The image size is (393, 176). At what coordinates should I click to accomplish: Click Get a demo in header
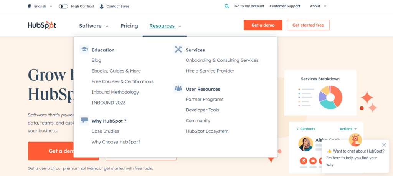tap(263, 25)
